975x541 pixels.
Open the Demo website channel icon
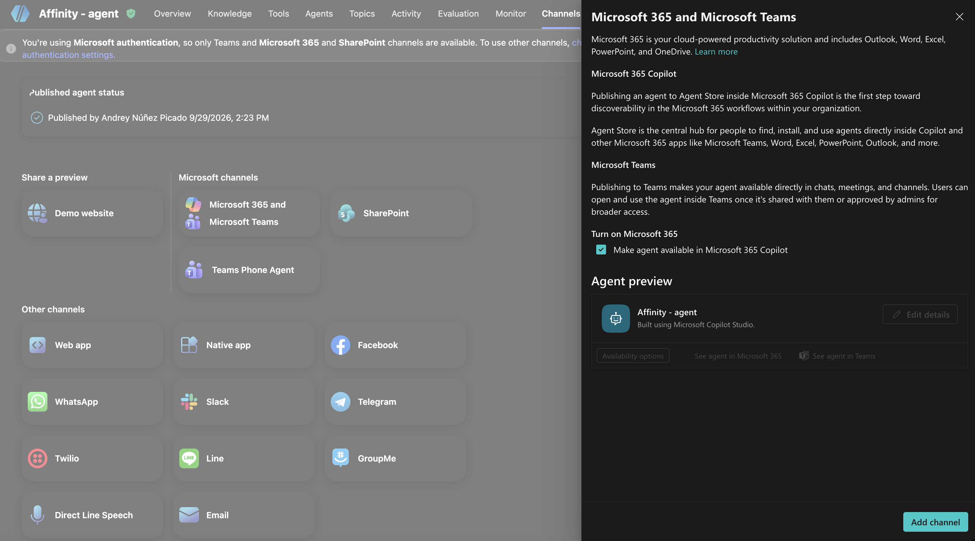38,213
